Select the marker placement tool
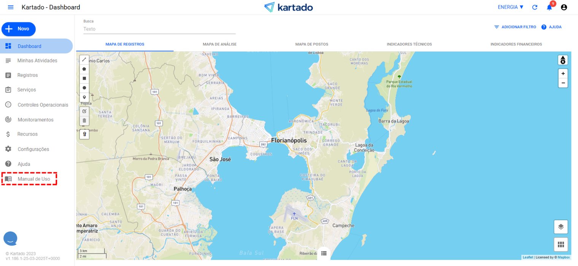This screenshot has height=266, width=578. point(84,97)
